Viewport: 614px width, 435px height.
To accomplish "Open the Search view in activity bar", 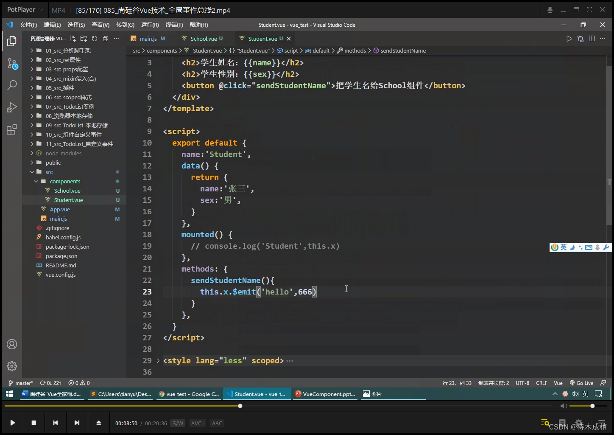I will click(12, 85).
